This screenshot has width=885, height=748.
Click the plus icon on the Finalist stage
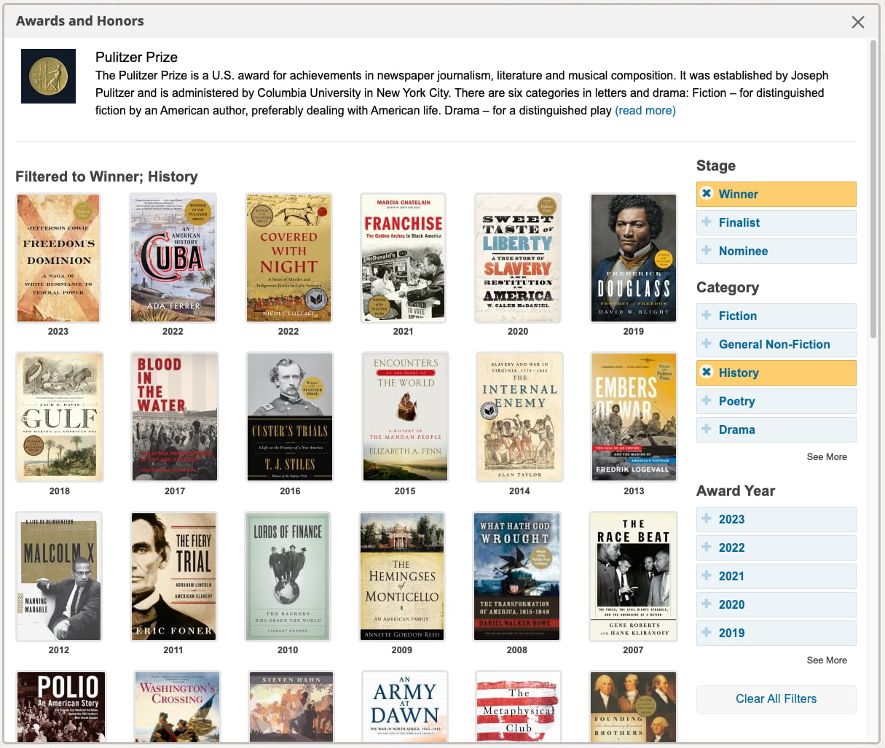[706, 222]
